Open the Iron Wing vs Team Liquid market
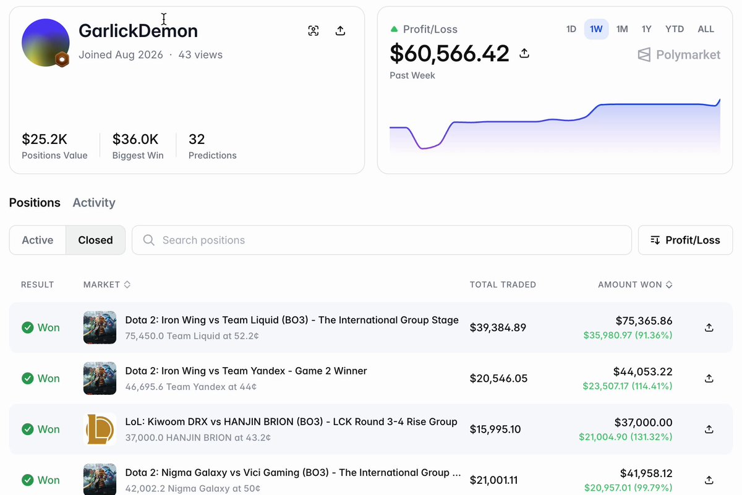 point(292,320)
